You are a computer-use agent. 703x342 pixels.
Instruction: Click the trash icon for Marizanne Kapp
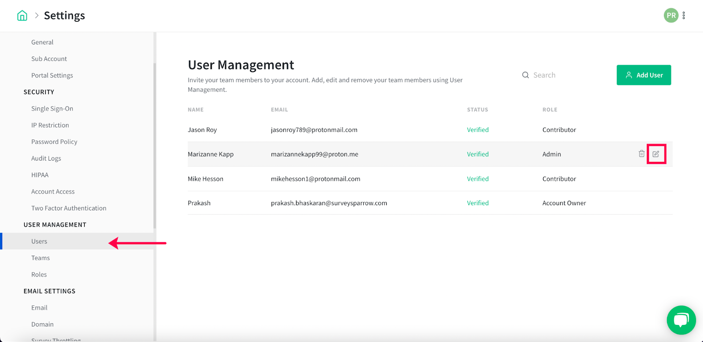tap(641, 154)
